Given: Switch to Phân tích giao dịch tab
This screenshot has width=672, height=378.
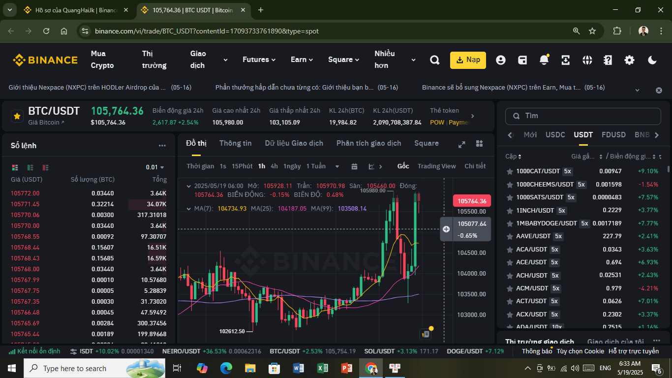Looking at the screenshot, I should click(x=368, y=143).
